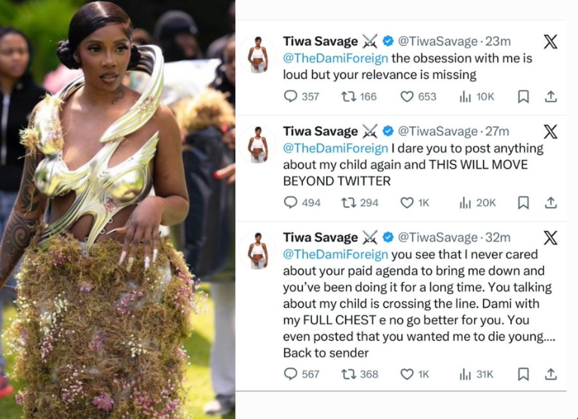This screenshot has width=578, height=419.
Task: Click the X logo on the first tweet
Action: 550,41
